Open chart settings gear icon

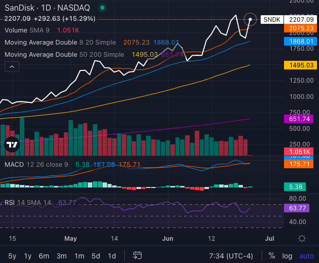[x=302, y=238]
